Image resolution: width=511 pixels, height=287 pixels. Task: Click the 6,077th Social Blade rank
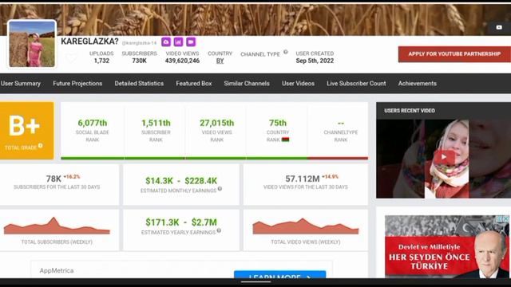pos(93,123)
